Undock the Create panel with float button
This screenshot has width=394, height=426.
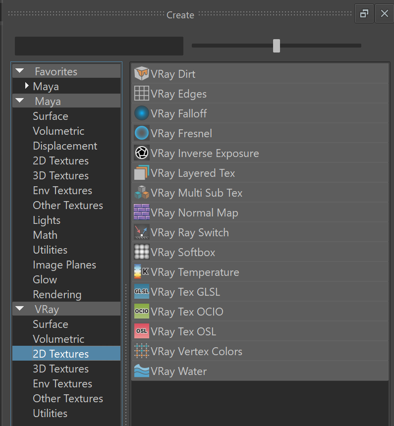(364, 13)
